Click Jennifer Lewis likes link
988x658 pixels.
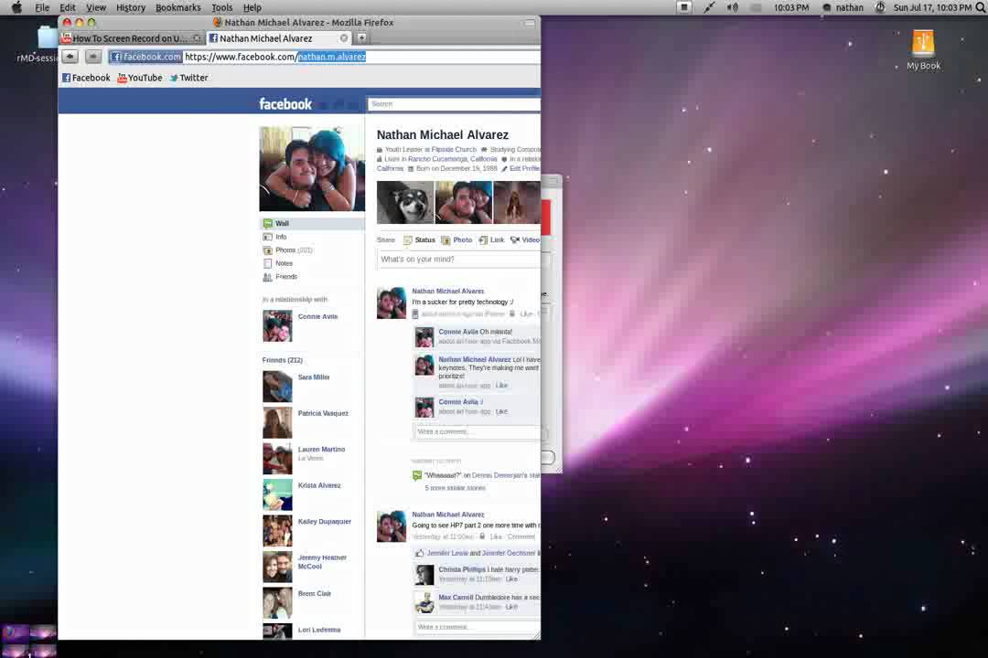(447, 554)
